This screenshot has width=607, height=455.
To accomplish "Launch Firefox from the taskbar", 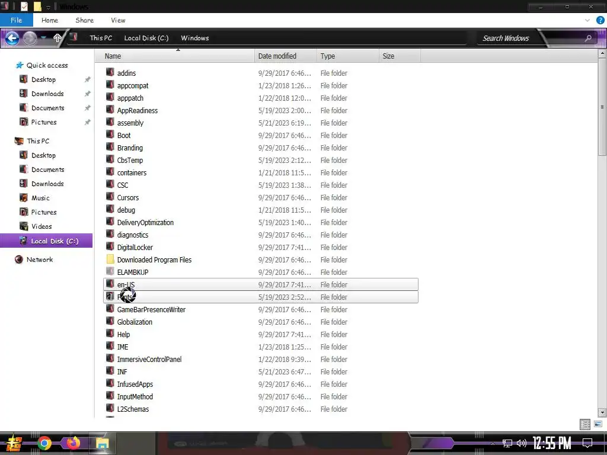I will 73,443.
